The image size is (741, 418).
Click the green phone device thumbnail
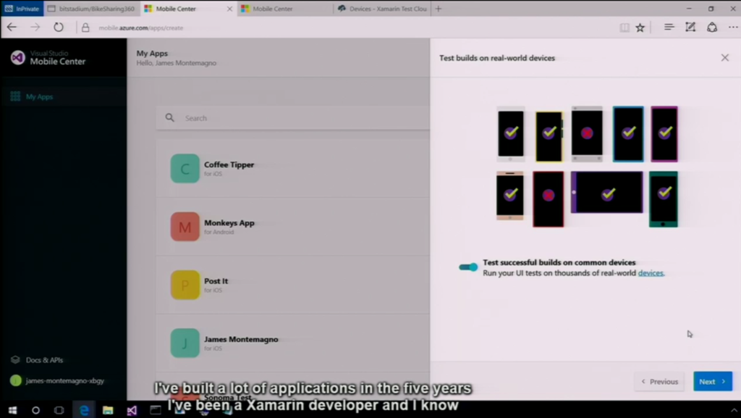(663, 199)
